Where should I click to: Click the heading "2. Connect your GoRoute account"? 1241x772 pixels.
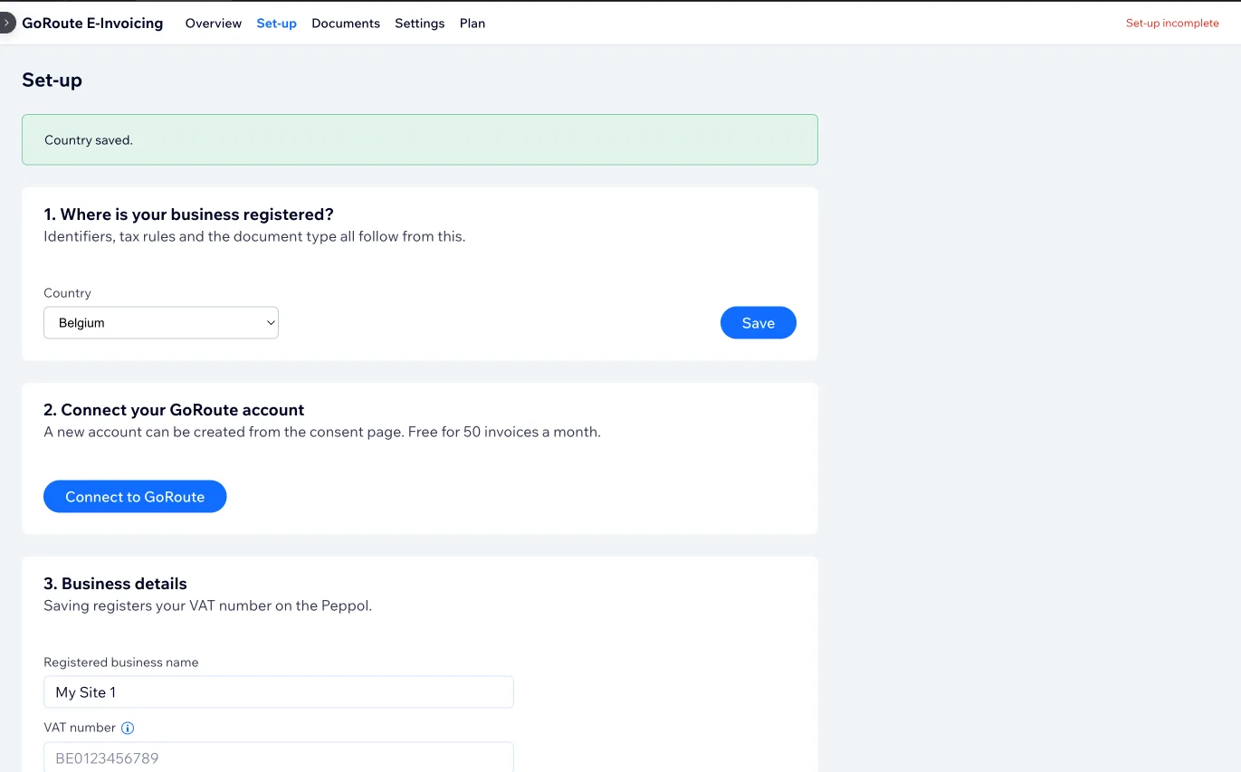(174, 410)
